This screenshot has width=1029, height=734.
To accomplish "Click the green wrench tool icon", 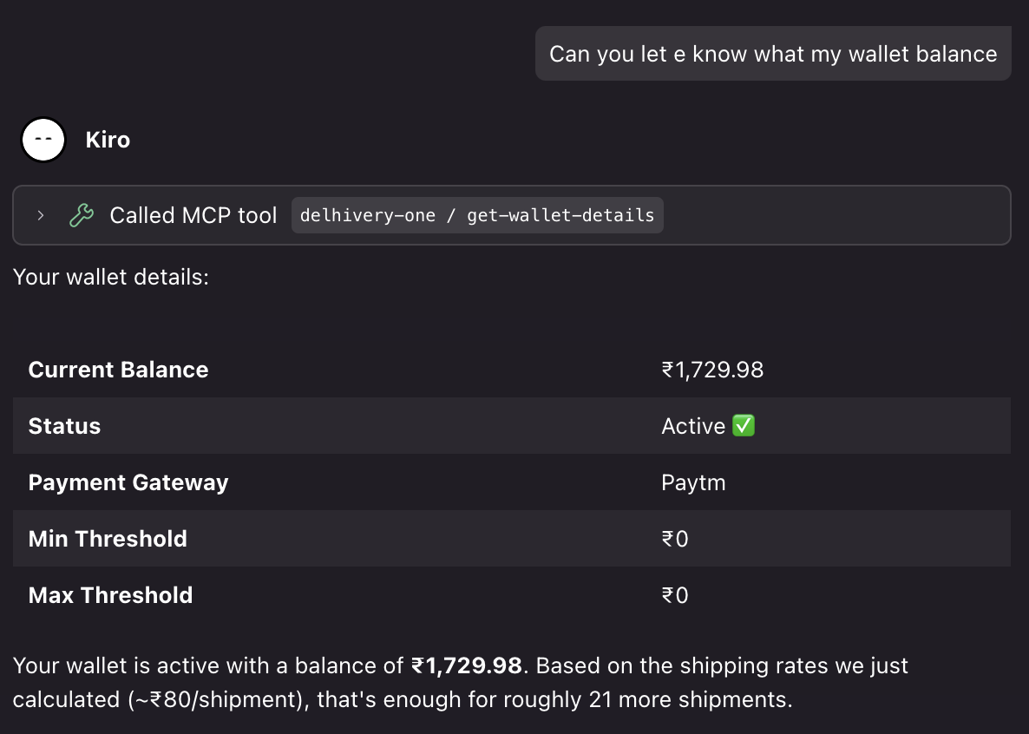I will coord(82,215).
